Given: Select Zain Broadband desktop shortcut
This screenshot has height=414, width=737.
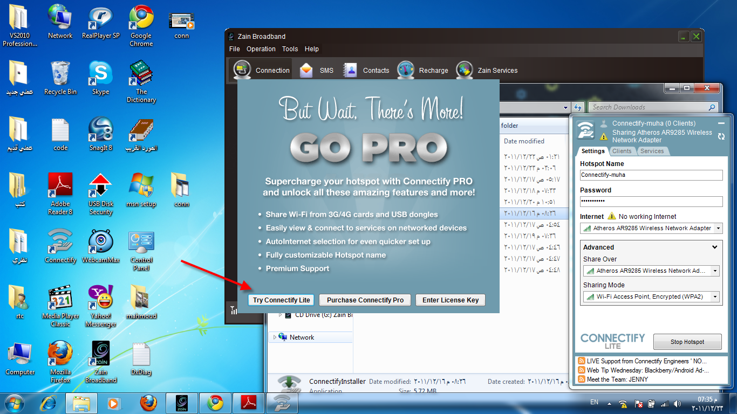Looking at the screenshot, I should tap(101, 362).
